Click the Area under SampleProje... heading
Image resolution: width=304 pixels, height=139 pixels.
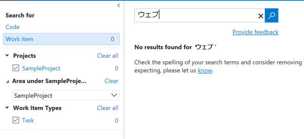pos(49,81)
